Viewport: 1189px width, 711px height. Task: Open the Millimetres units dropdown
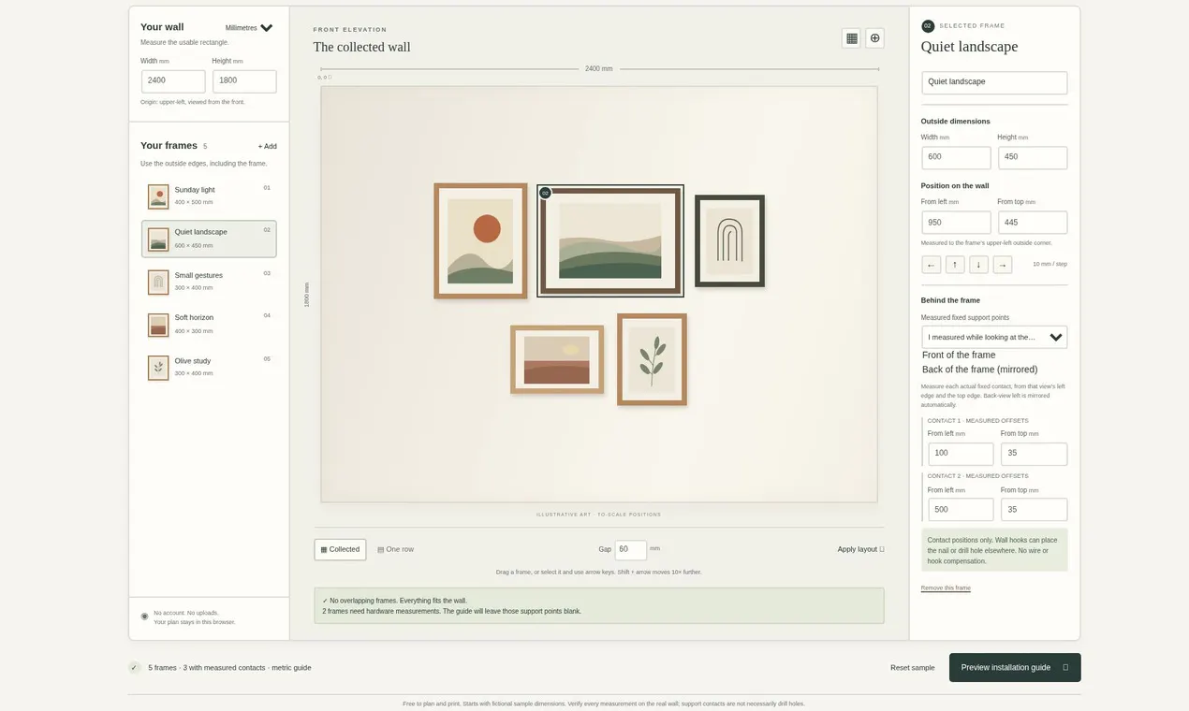click(249, 28)
